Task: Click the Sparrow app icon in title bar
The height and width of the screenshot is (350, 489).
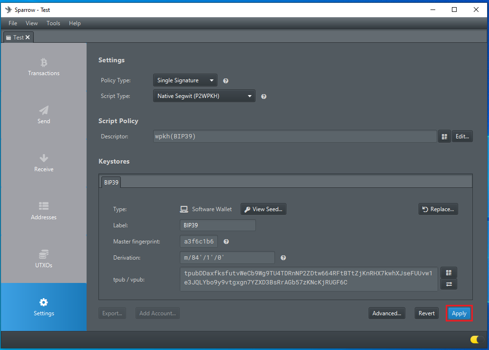Action: coord(9,10)
